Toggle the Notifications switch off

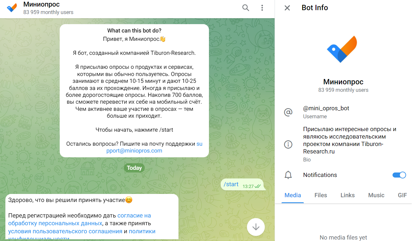click(x=399, y=175)
